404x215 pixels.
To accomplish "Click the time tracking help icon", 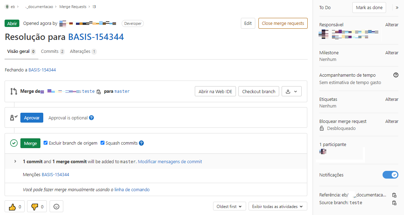I will tap(396, 75).
